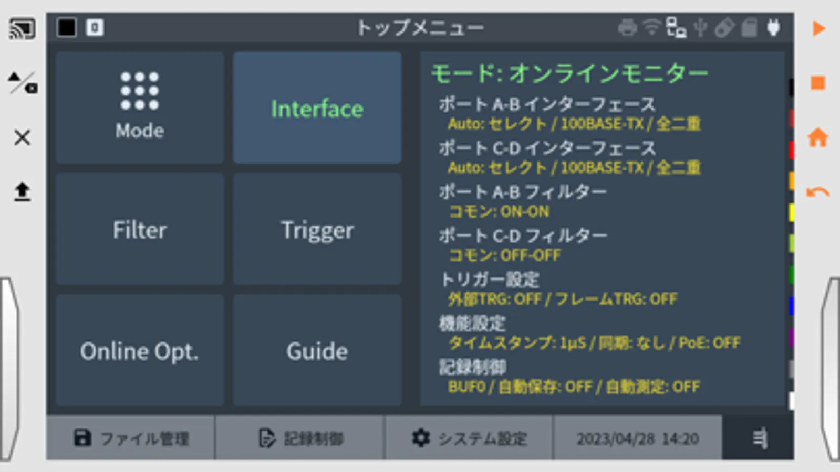Click the date time 2023/04/28 14:20

click(638, 437)
